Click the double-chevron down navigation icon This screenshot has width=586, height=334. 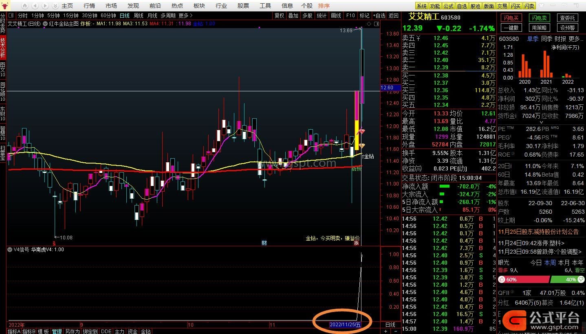[x=55, y=6]
